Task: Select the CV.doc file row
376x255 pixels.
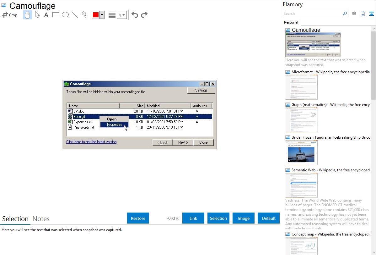Action: click(x=140, y=111)
